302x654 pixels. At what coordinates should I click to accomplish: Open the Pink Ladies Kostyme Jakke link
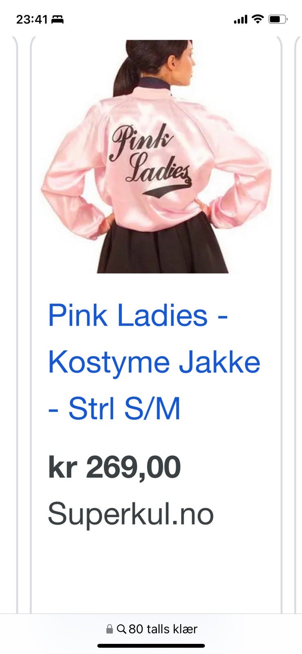(154, 362)
